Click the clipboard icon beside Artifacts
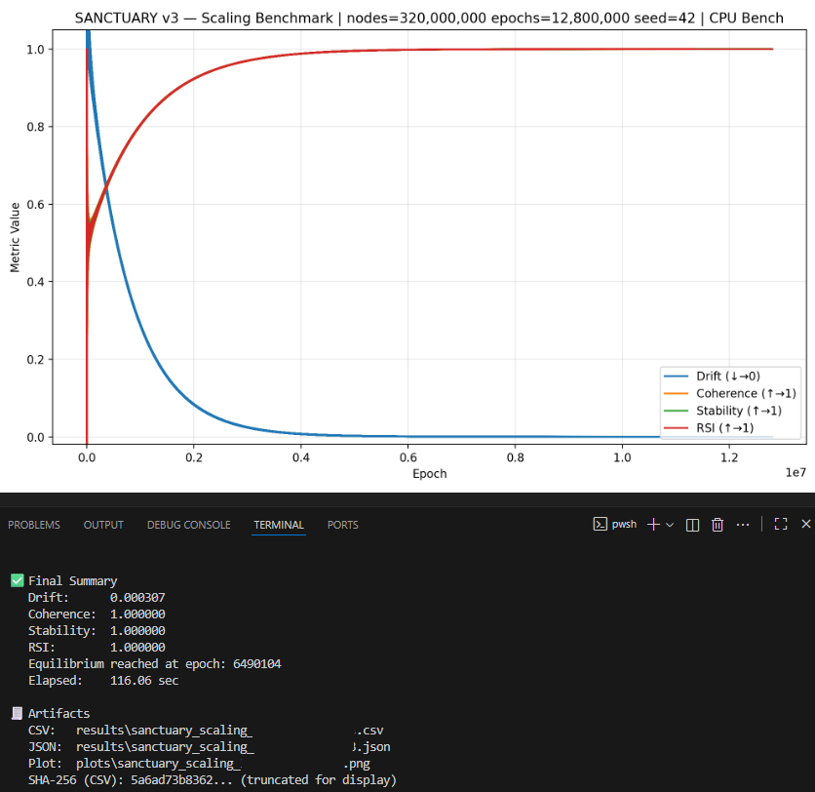815x792 pixels. (x=16, y=713)
